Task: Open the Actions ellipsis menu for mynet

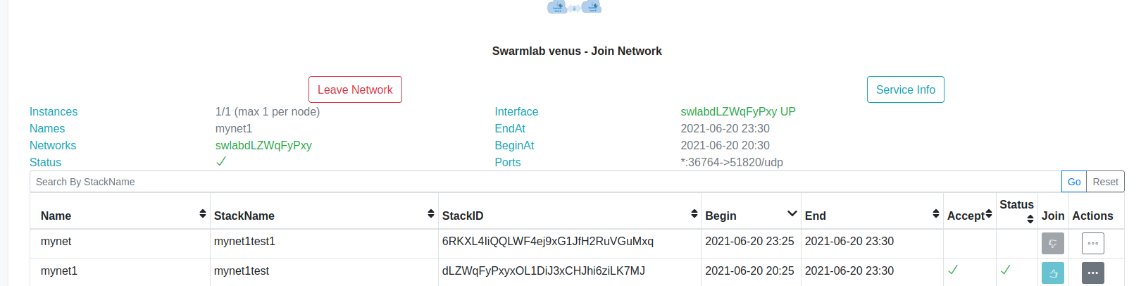Action: tap(1092, 243)
